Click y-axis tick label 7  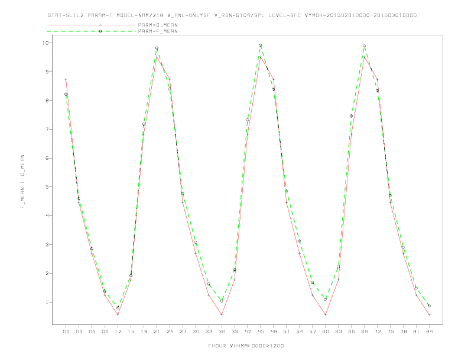pyautogui.click(x=47, y=129)
